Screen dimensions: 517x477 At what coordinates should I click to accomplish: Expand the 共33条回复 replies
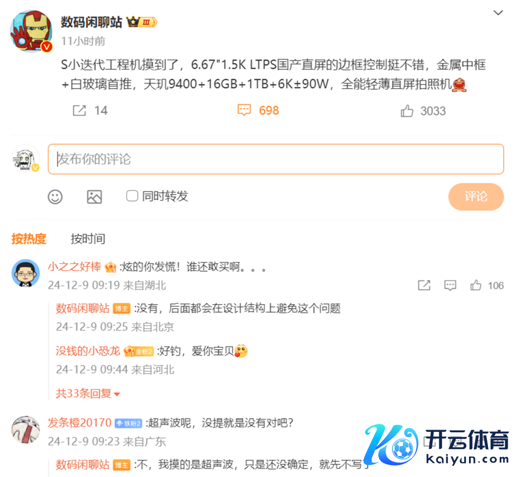coord(88,393)
